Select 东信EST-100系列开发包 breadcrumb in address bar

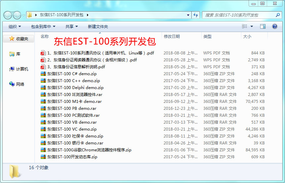[62, 15]
